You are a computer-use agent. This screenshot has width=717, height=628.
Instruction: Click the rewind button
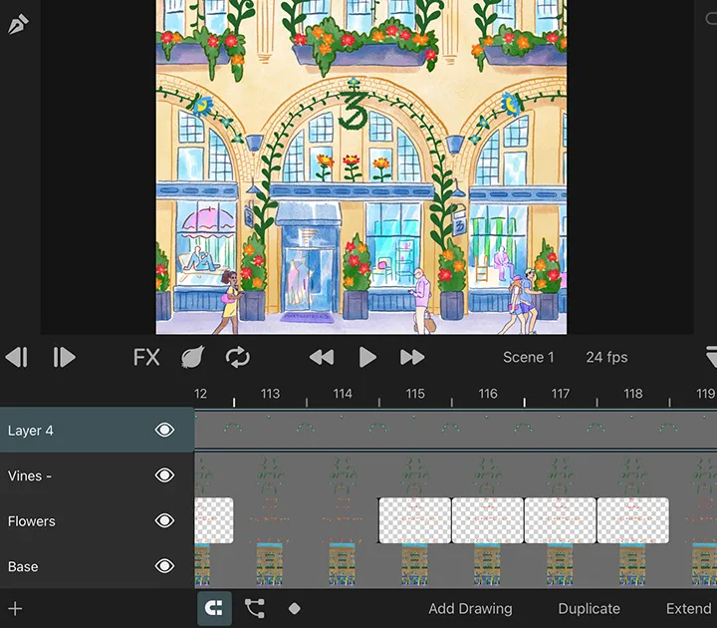[x=321, y=357]
